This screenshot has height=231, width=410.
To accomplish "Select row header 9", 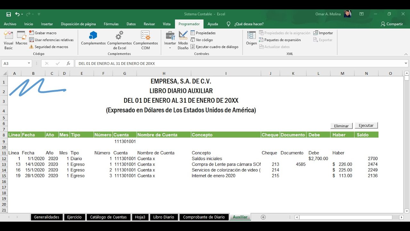I will 4,141.
